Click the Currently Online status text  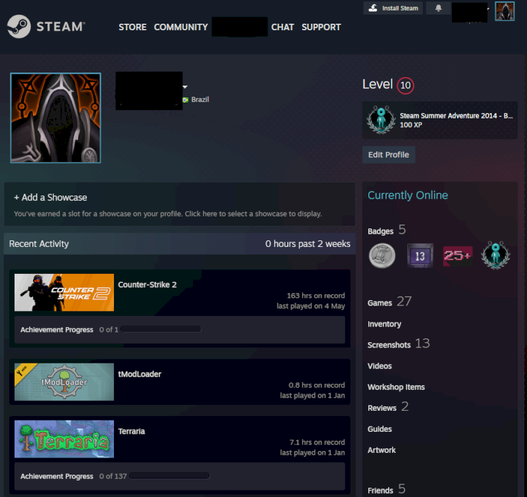(x=408, y=196)
